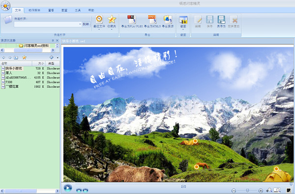The image size is (295, 194).
Task: Open the quick open path combo box
Action: pos(48,24)
